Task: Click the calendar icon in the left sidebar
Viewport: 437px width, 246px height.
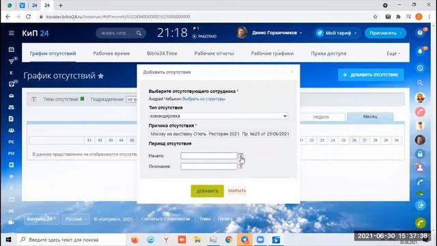Action: [x=11, y=50]
